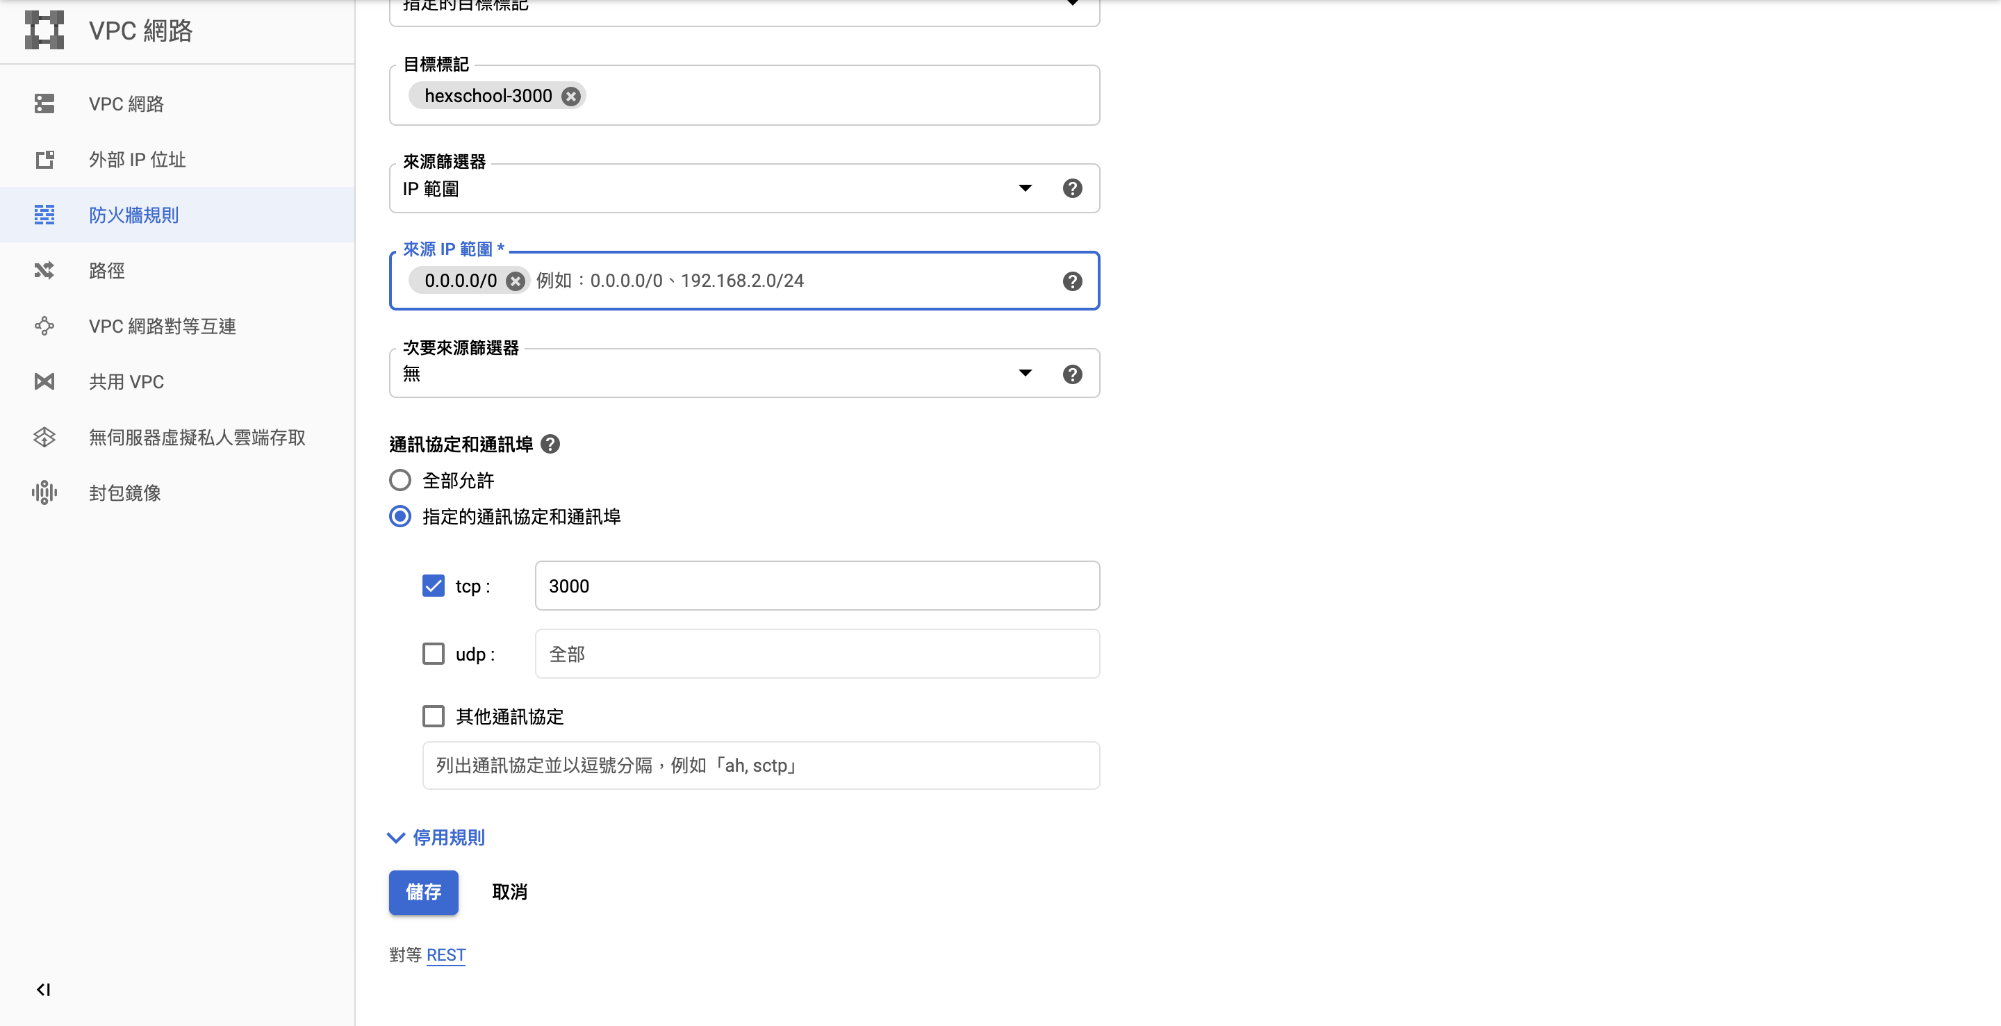Click help icon beside 來源篩選器 dropdown

point(1072,189)
